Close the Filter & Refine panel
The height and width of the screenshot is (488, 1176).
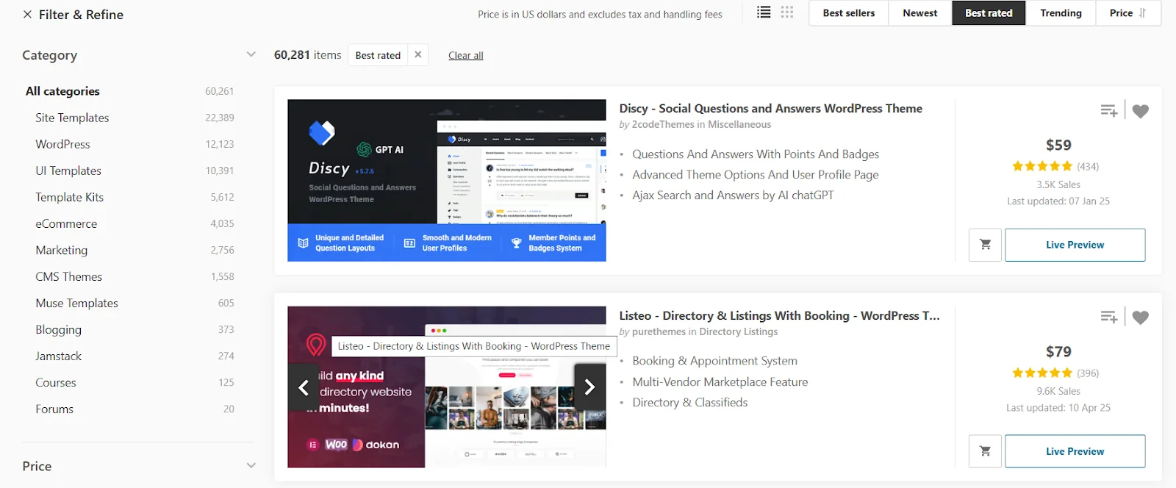click(27, 14)
